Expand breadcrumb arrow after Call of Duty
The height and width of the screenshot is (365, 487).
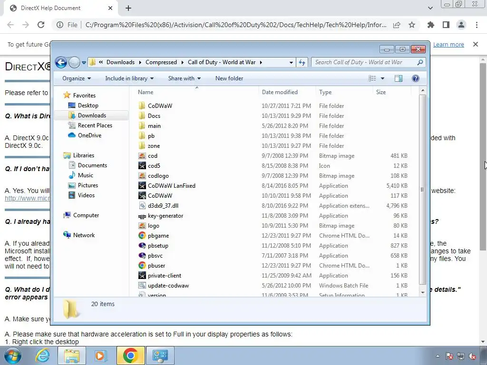[x=261, y=62]
